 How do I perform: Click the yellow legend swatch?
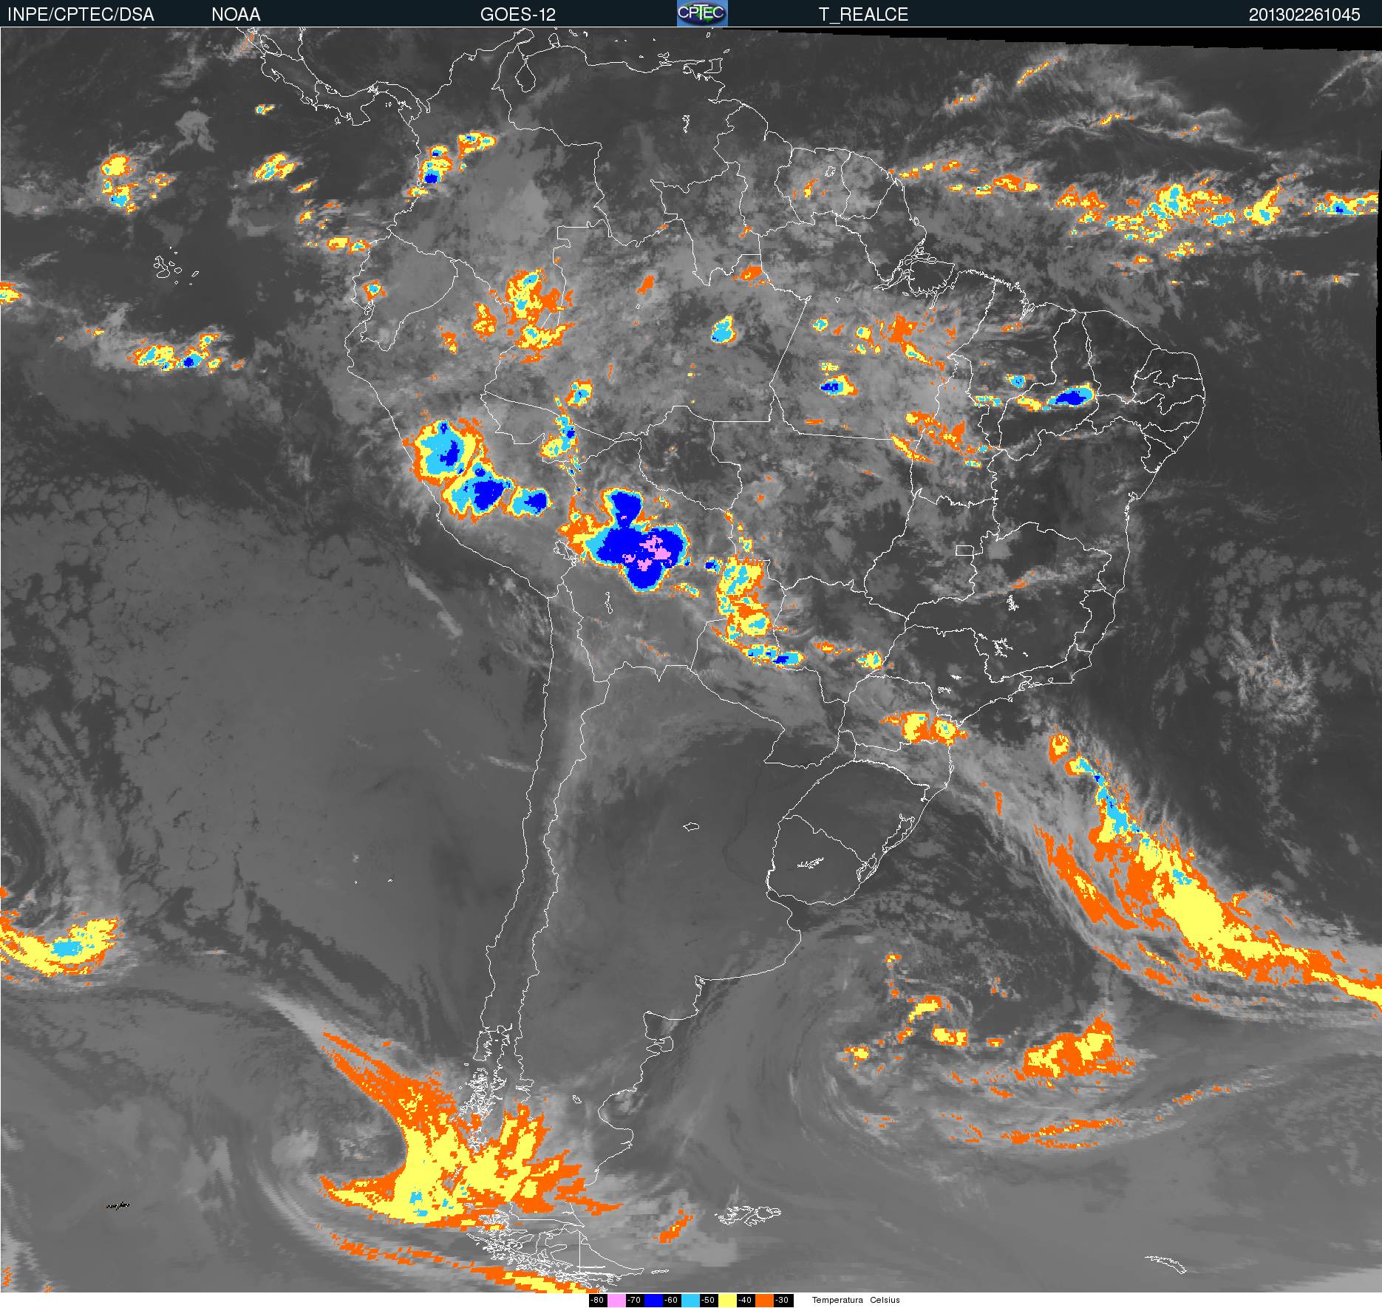click(727, 1300)
